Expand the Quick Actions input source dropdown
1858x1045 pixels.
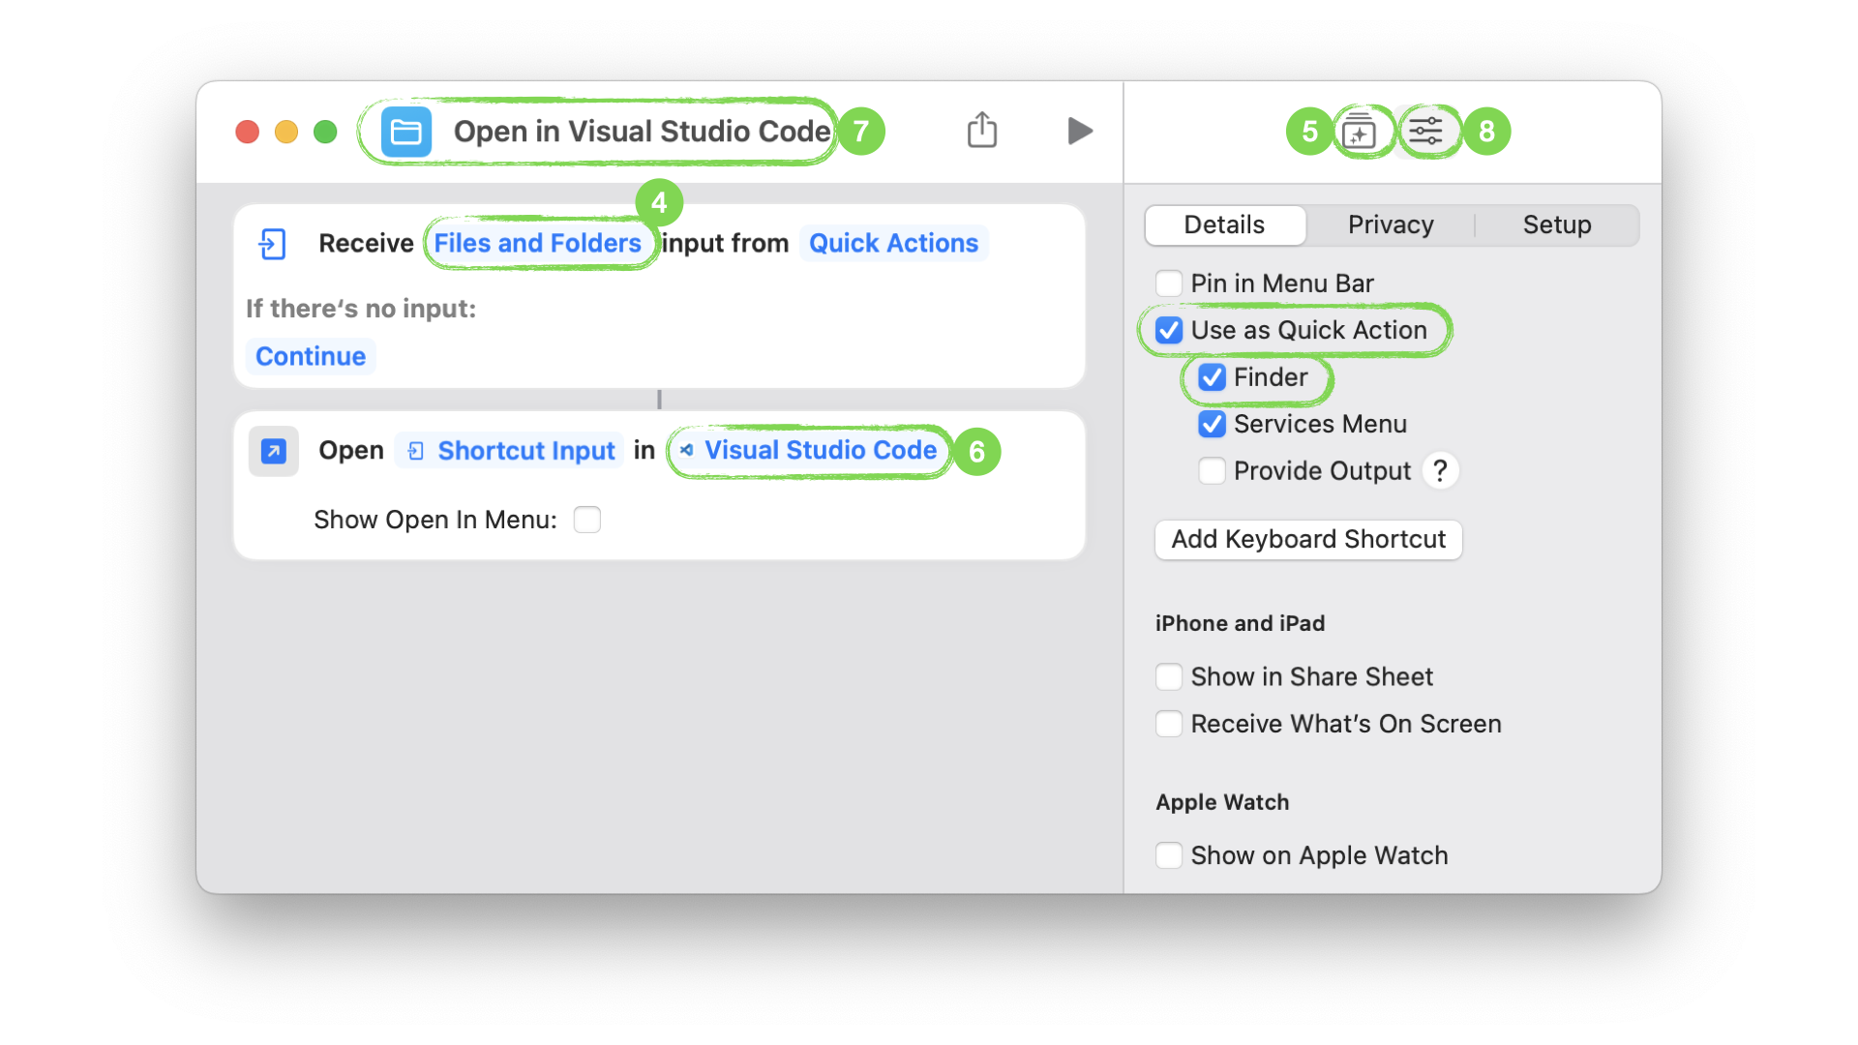(x=892, y=243)
